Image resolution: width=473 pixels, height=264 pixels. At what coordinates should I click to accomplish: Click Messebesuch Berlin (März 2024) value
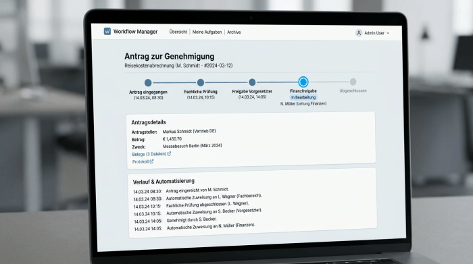(x=193, y=146)
